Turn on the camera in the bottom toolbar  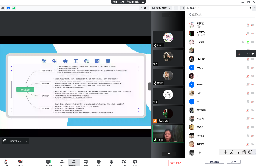[x=20, y=162]
